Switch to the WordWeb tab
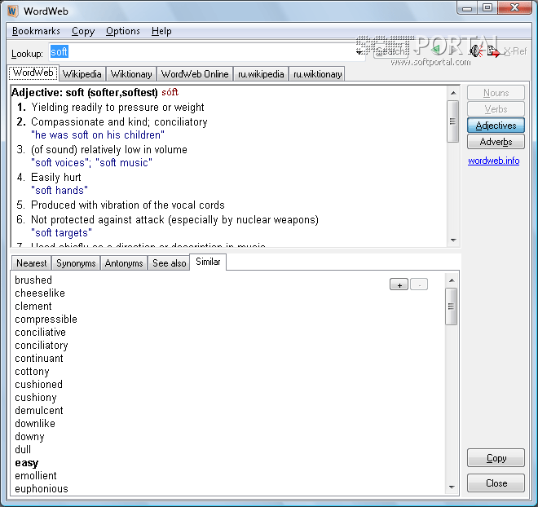The image size is (538, 507). (x=33, y=73)
